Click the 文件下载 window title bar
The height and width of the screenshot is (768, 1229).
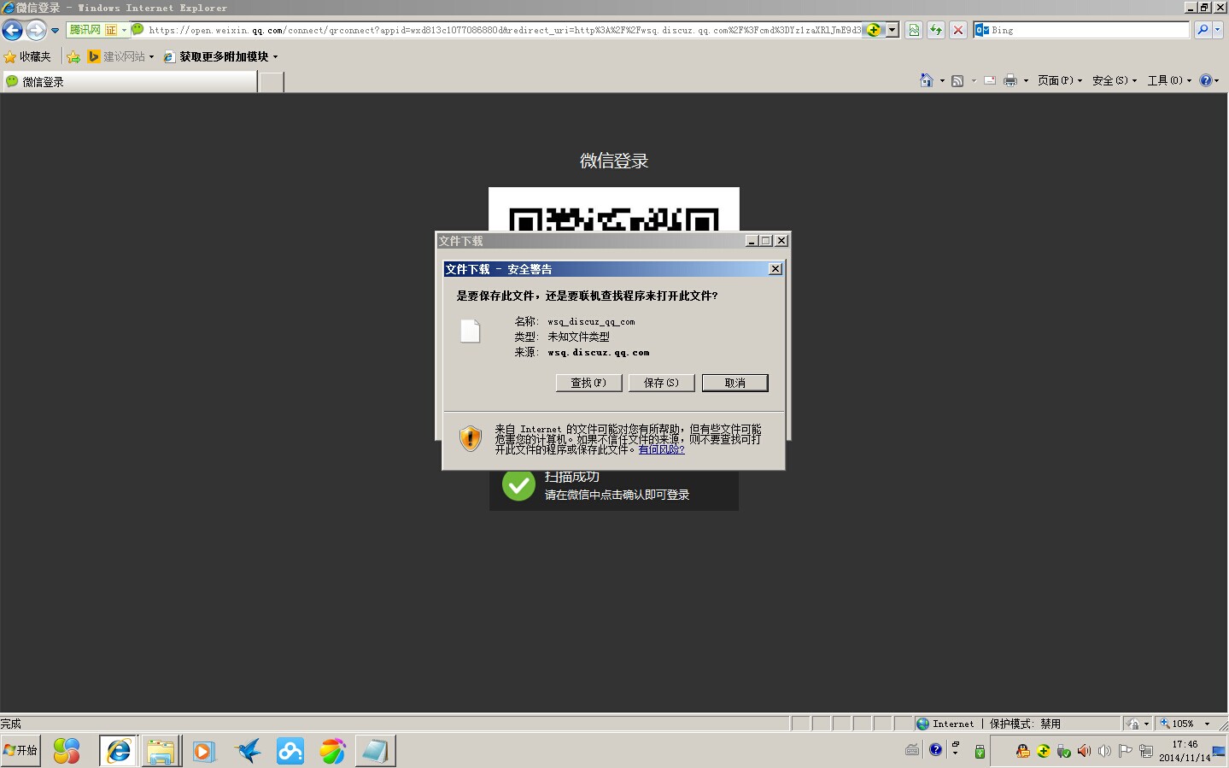tap(589, 241)
